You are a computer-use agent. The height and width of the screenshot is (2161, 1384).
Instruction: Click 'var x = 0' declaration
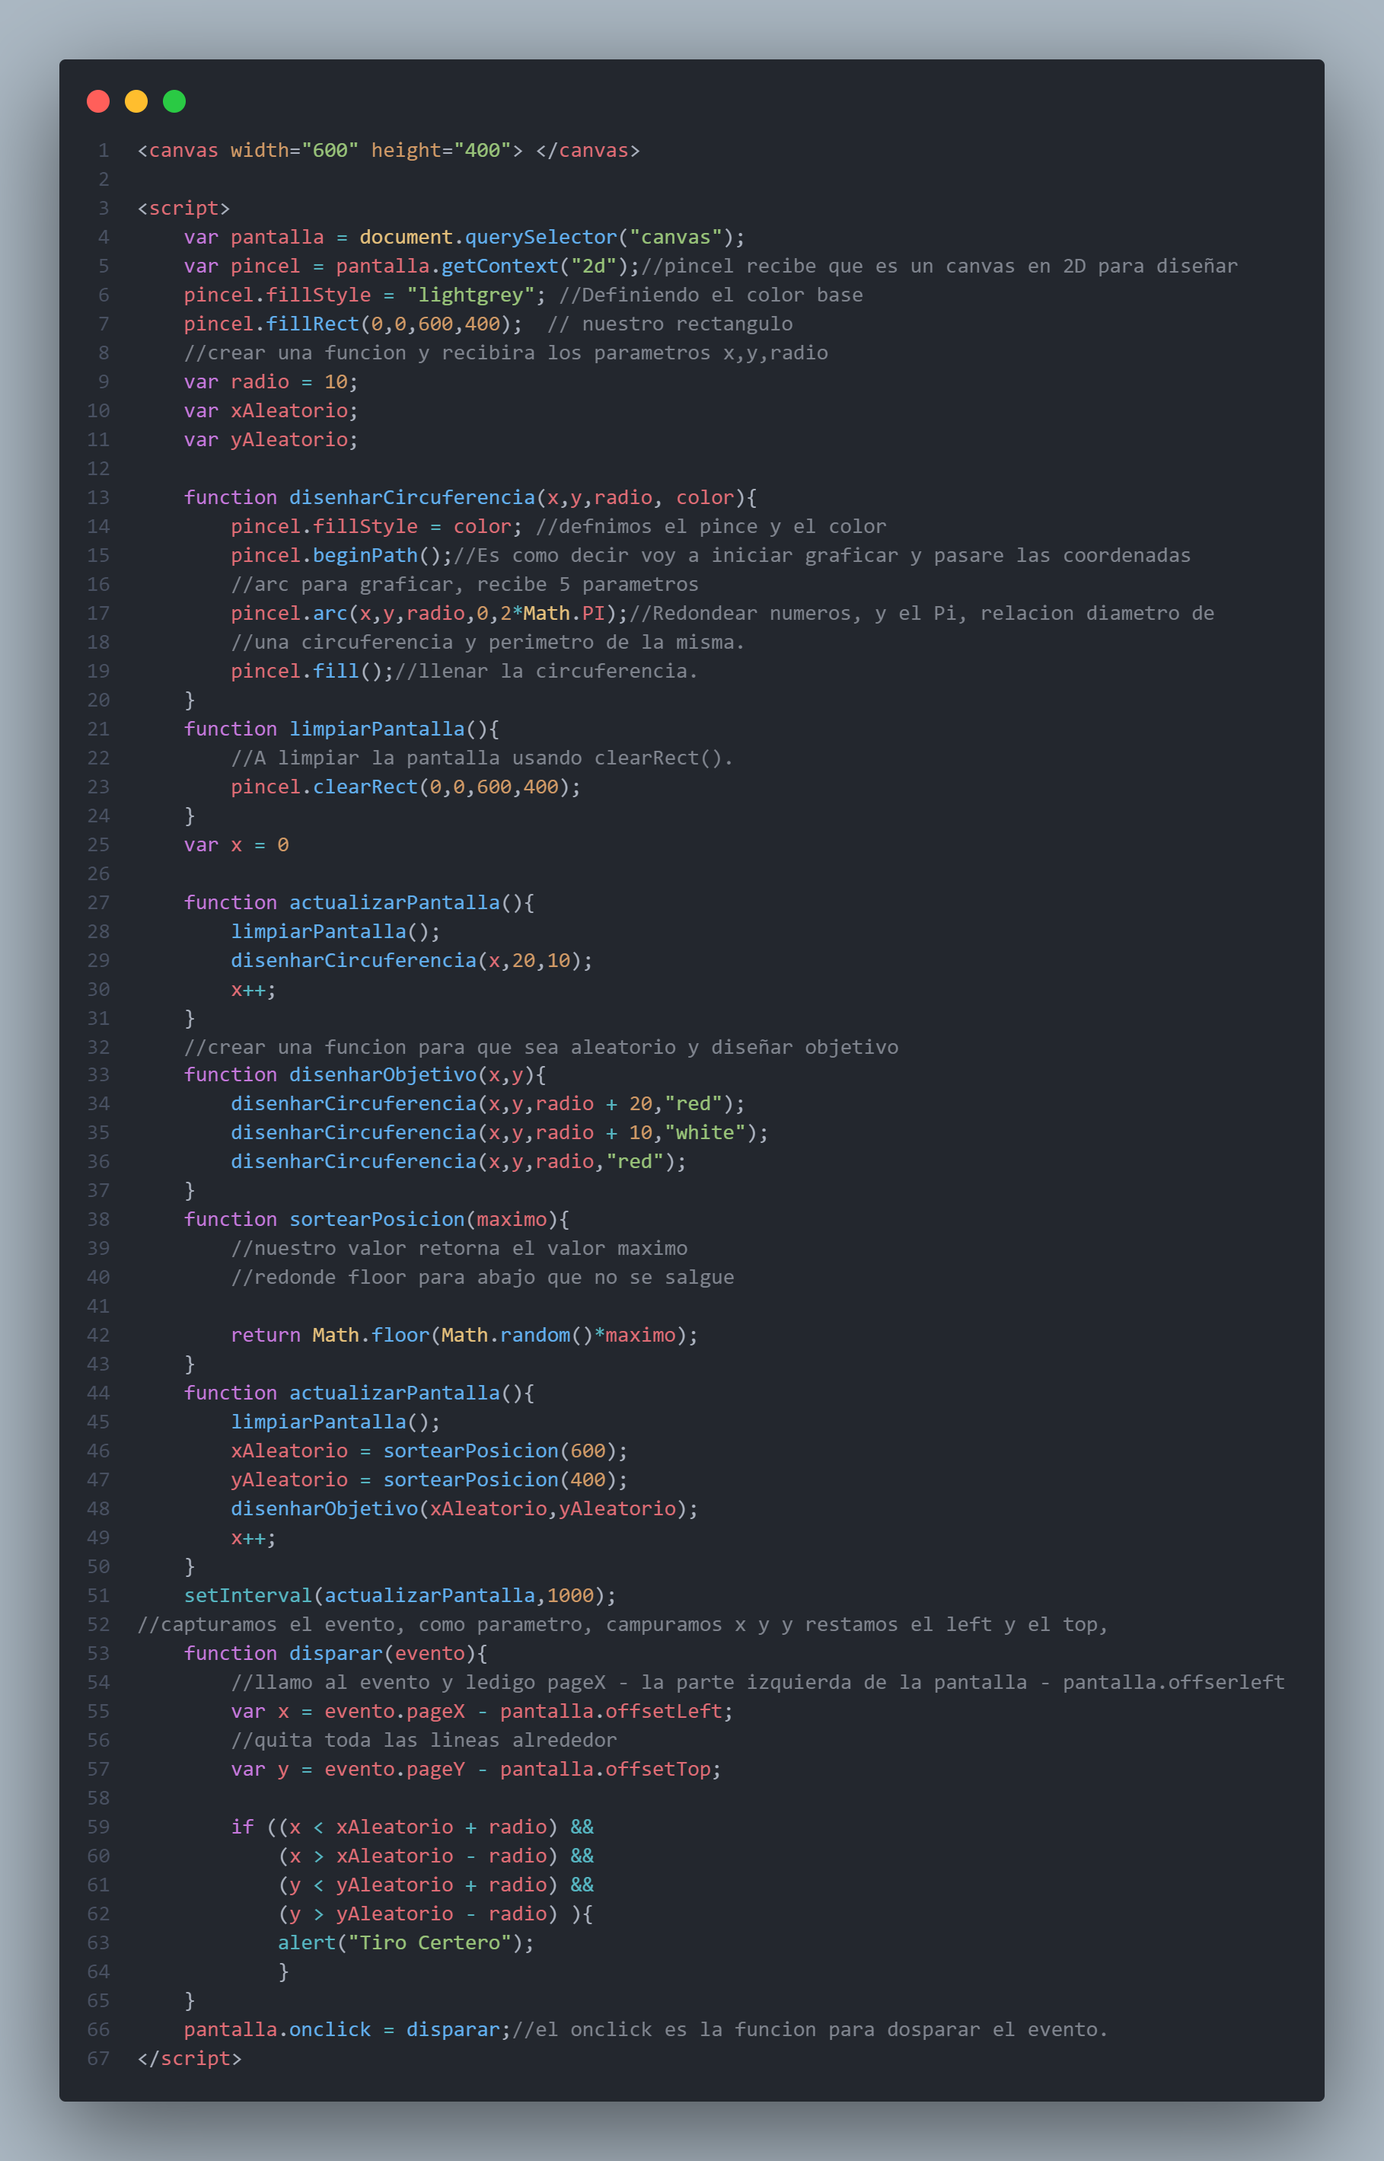click(236, 844)
